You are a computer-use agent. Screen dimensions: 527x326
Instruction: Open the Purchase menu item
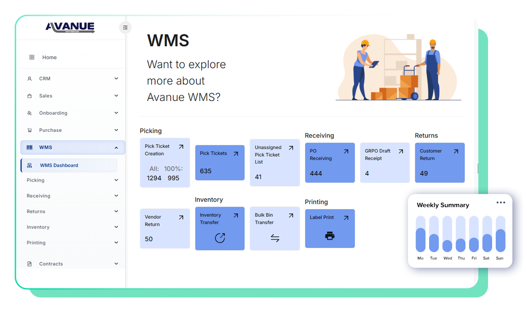[x=73, y=130]
